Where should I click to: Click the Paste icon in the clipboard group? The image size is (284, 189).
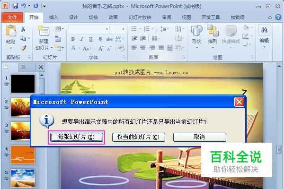click(11, 31)
